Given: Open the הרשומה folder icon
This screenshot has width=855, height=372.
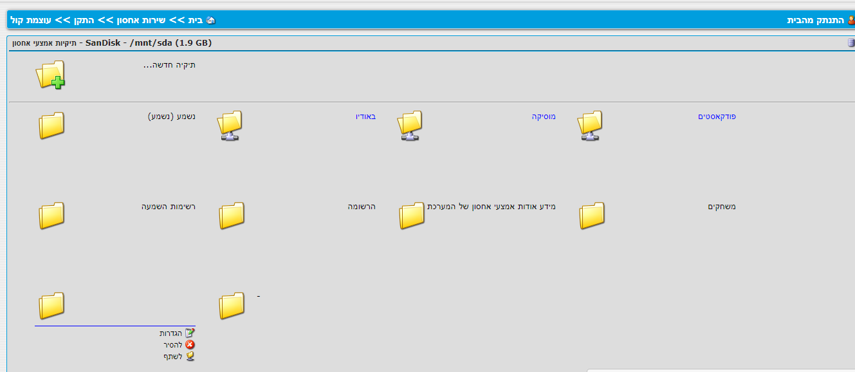Looking at the screenshot, I should (x=232, y=216).
